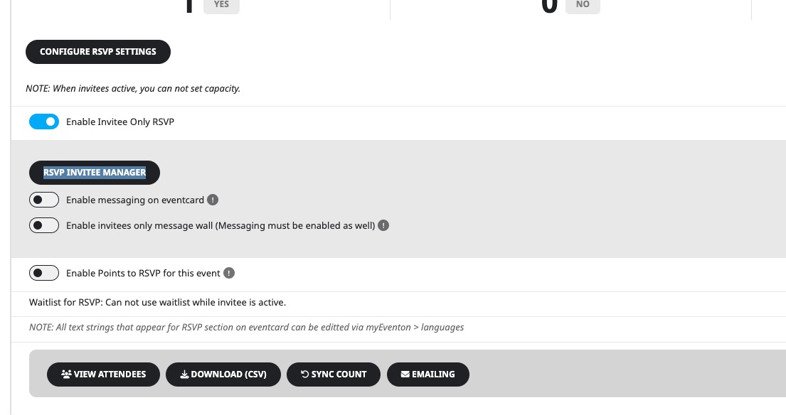Click the download arrow icon

coord(184,374)
